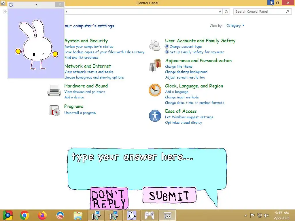Screen dimensions: 295x221
Task: Click the network tray icon
Action: click(x=260, y=215)
